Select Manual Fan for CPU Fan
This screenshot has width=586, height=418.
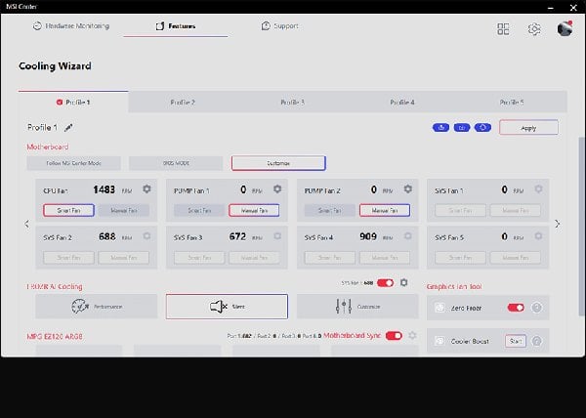[124, 210]
